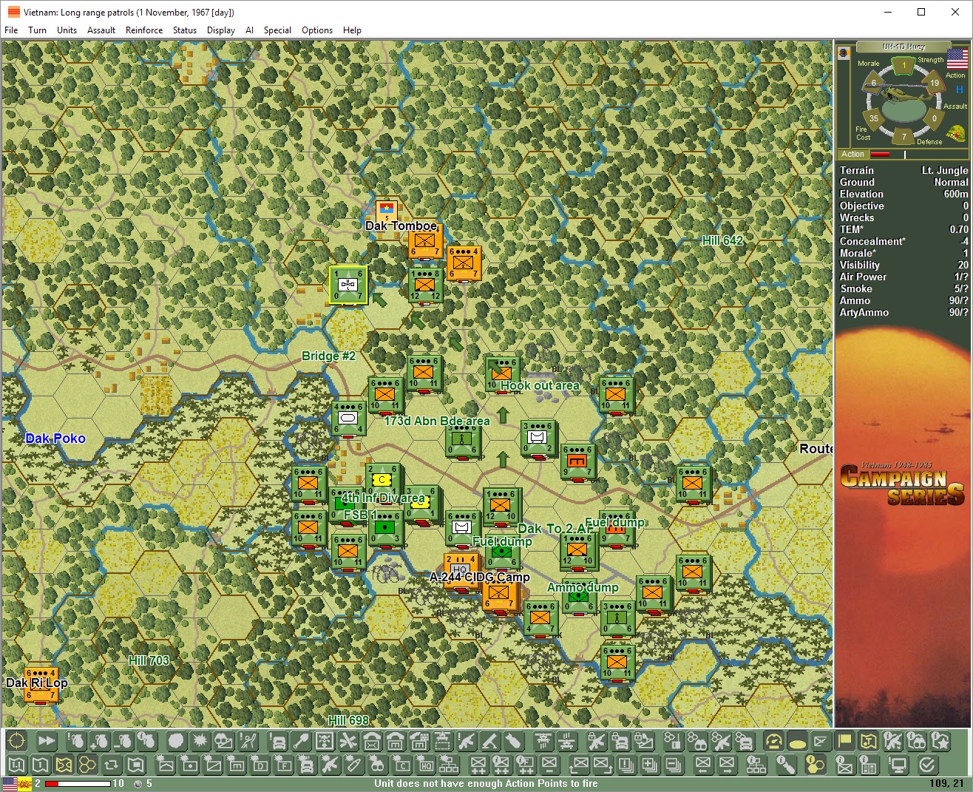
Task: Open the AI menu
Action: (249, 30)
